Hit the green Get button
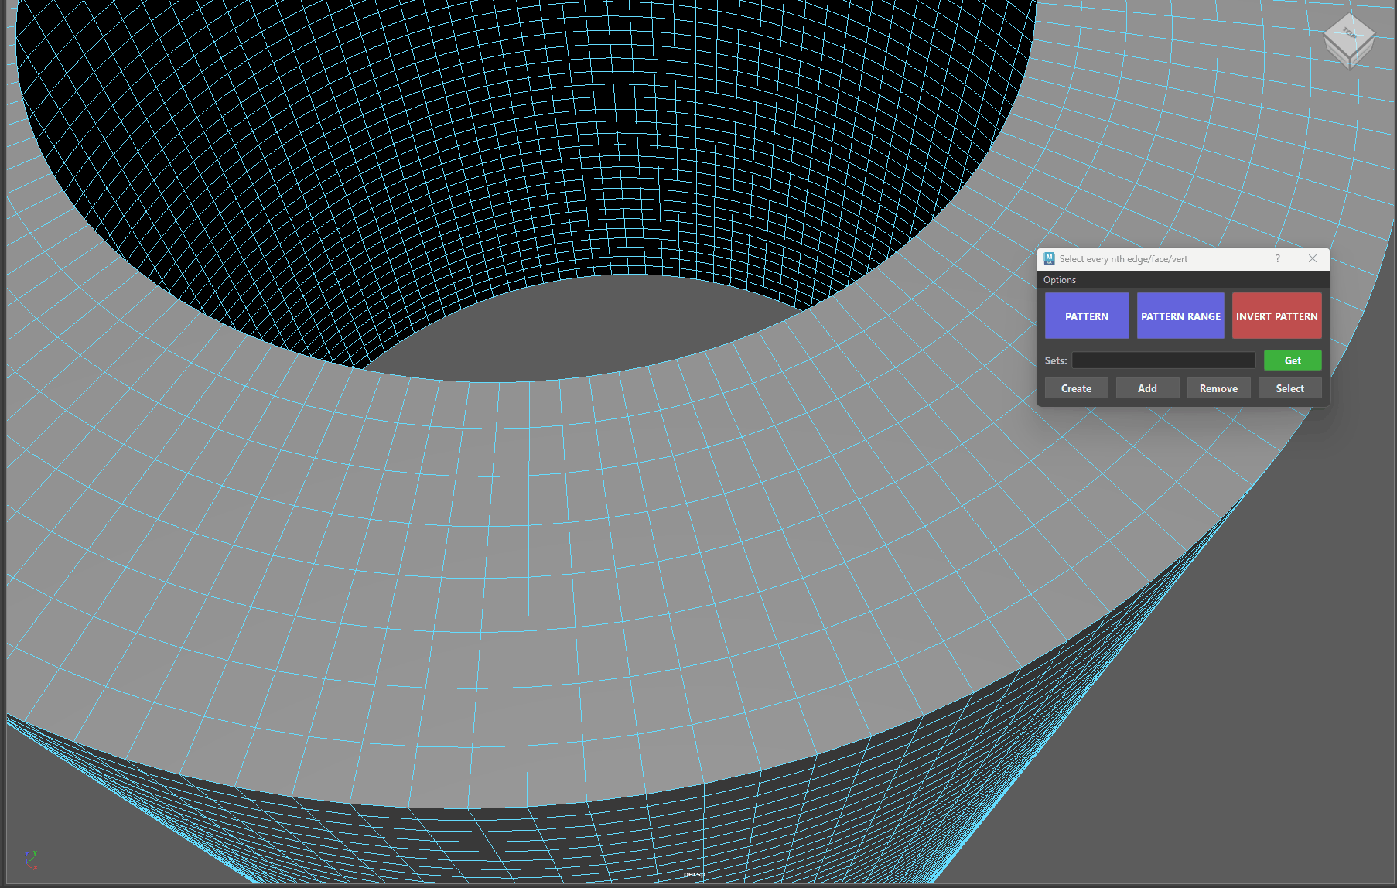 coord(1293,360)
